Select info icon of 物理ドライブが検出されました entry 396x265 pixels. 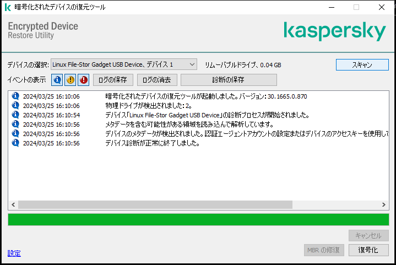pos(15,105)
